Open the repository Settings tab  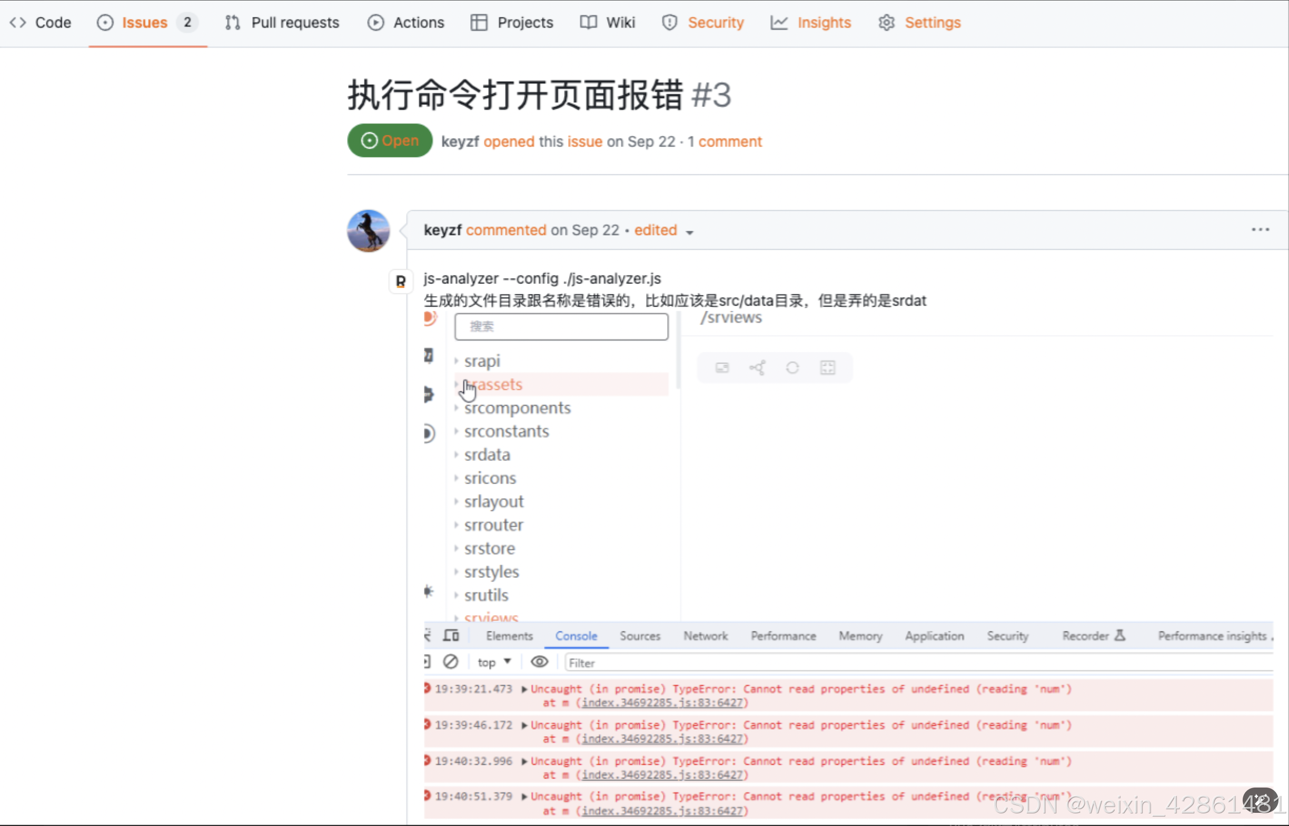click(920, 23)
